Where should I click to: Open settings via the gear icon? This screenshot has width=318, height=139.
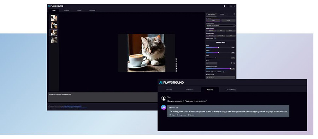pos(224,6)
